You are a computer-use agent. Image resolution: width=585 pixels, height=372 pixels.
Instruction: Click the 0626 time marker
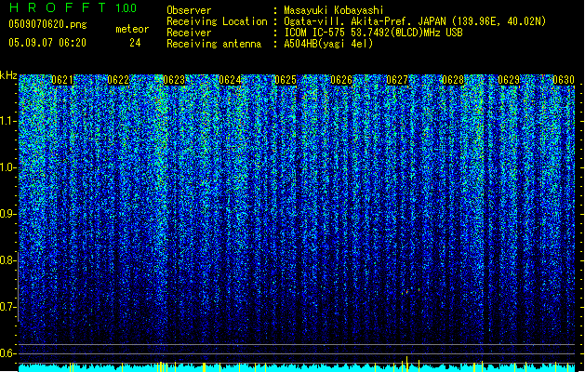point(341,80)
